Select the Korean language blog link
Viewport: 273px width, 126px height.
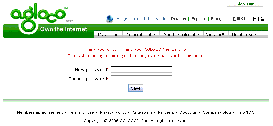pos(239,19)
